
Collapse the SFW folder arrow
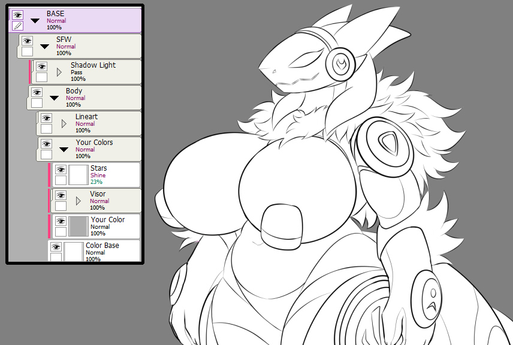[x=44, y=47]
